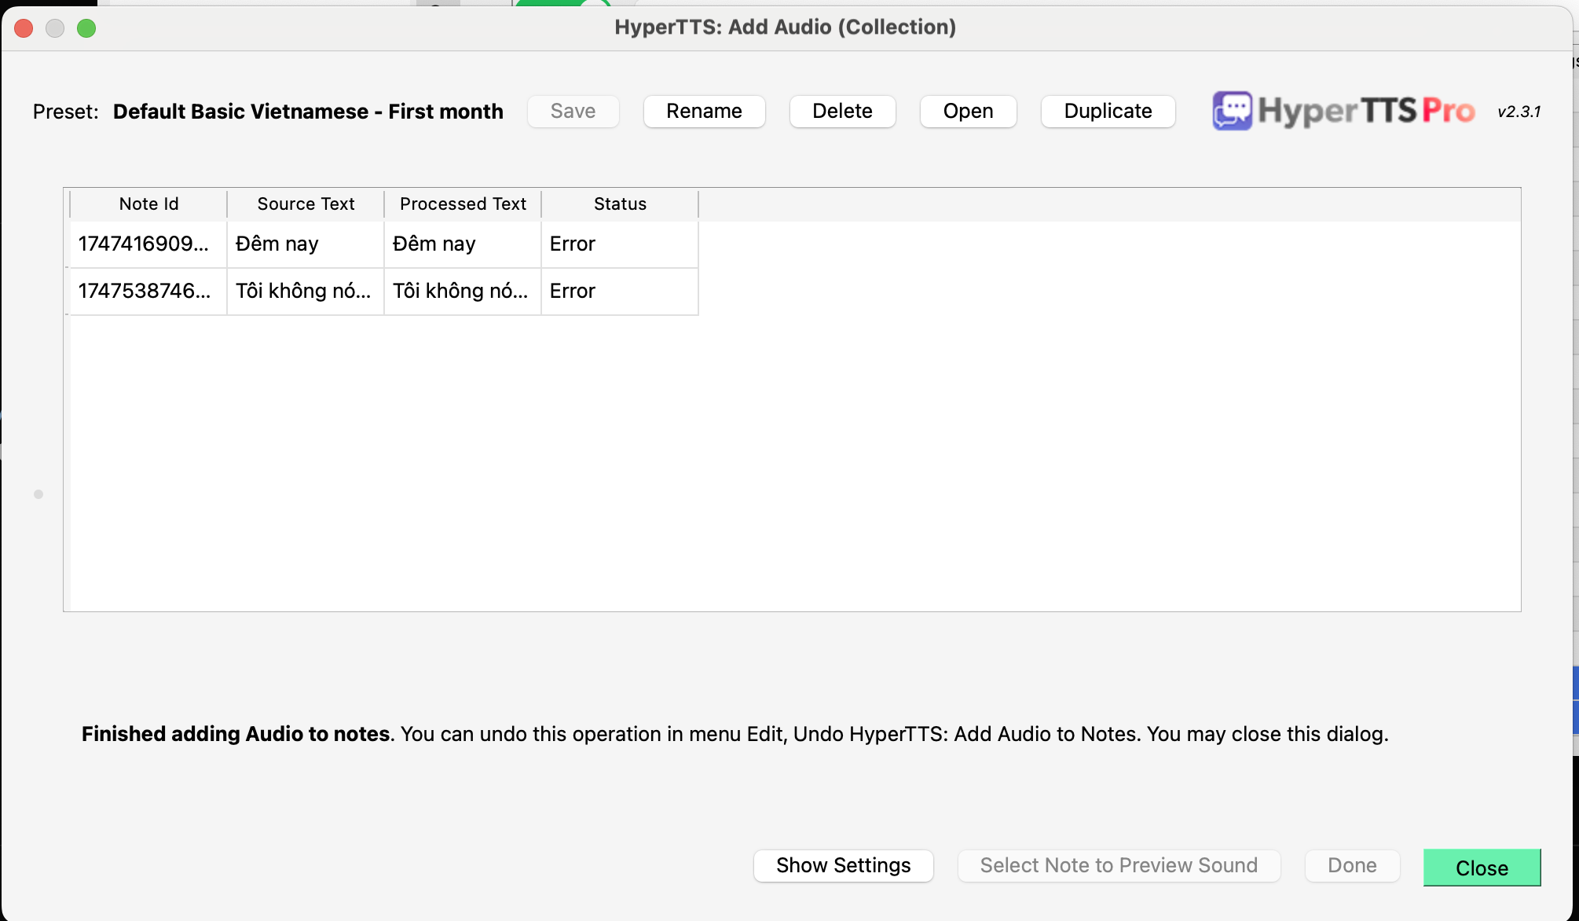Screen dimensions: 1579x921
Task: Click Processed Text cell 'Tôi không nó...'
Action: click(x=463, y=292)
